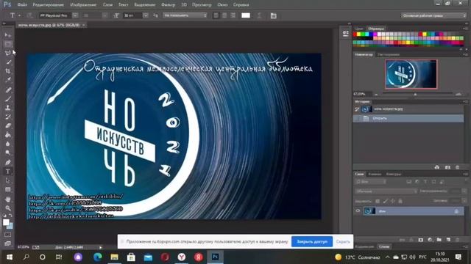
Task: Open the Navigator panel flyout menu
Action: coord(465,55)
